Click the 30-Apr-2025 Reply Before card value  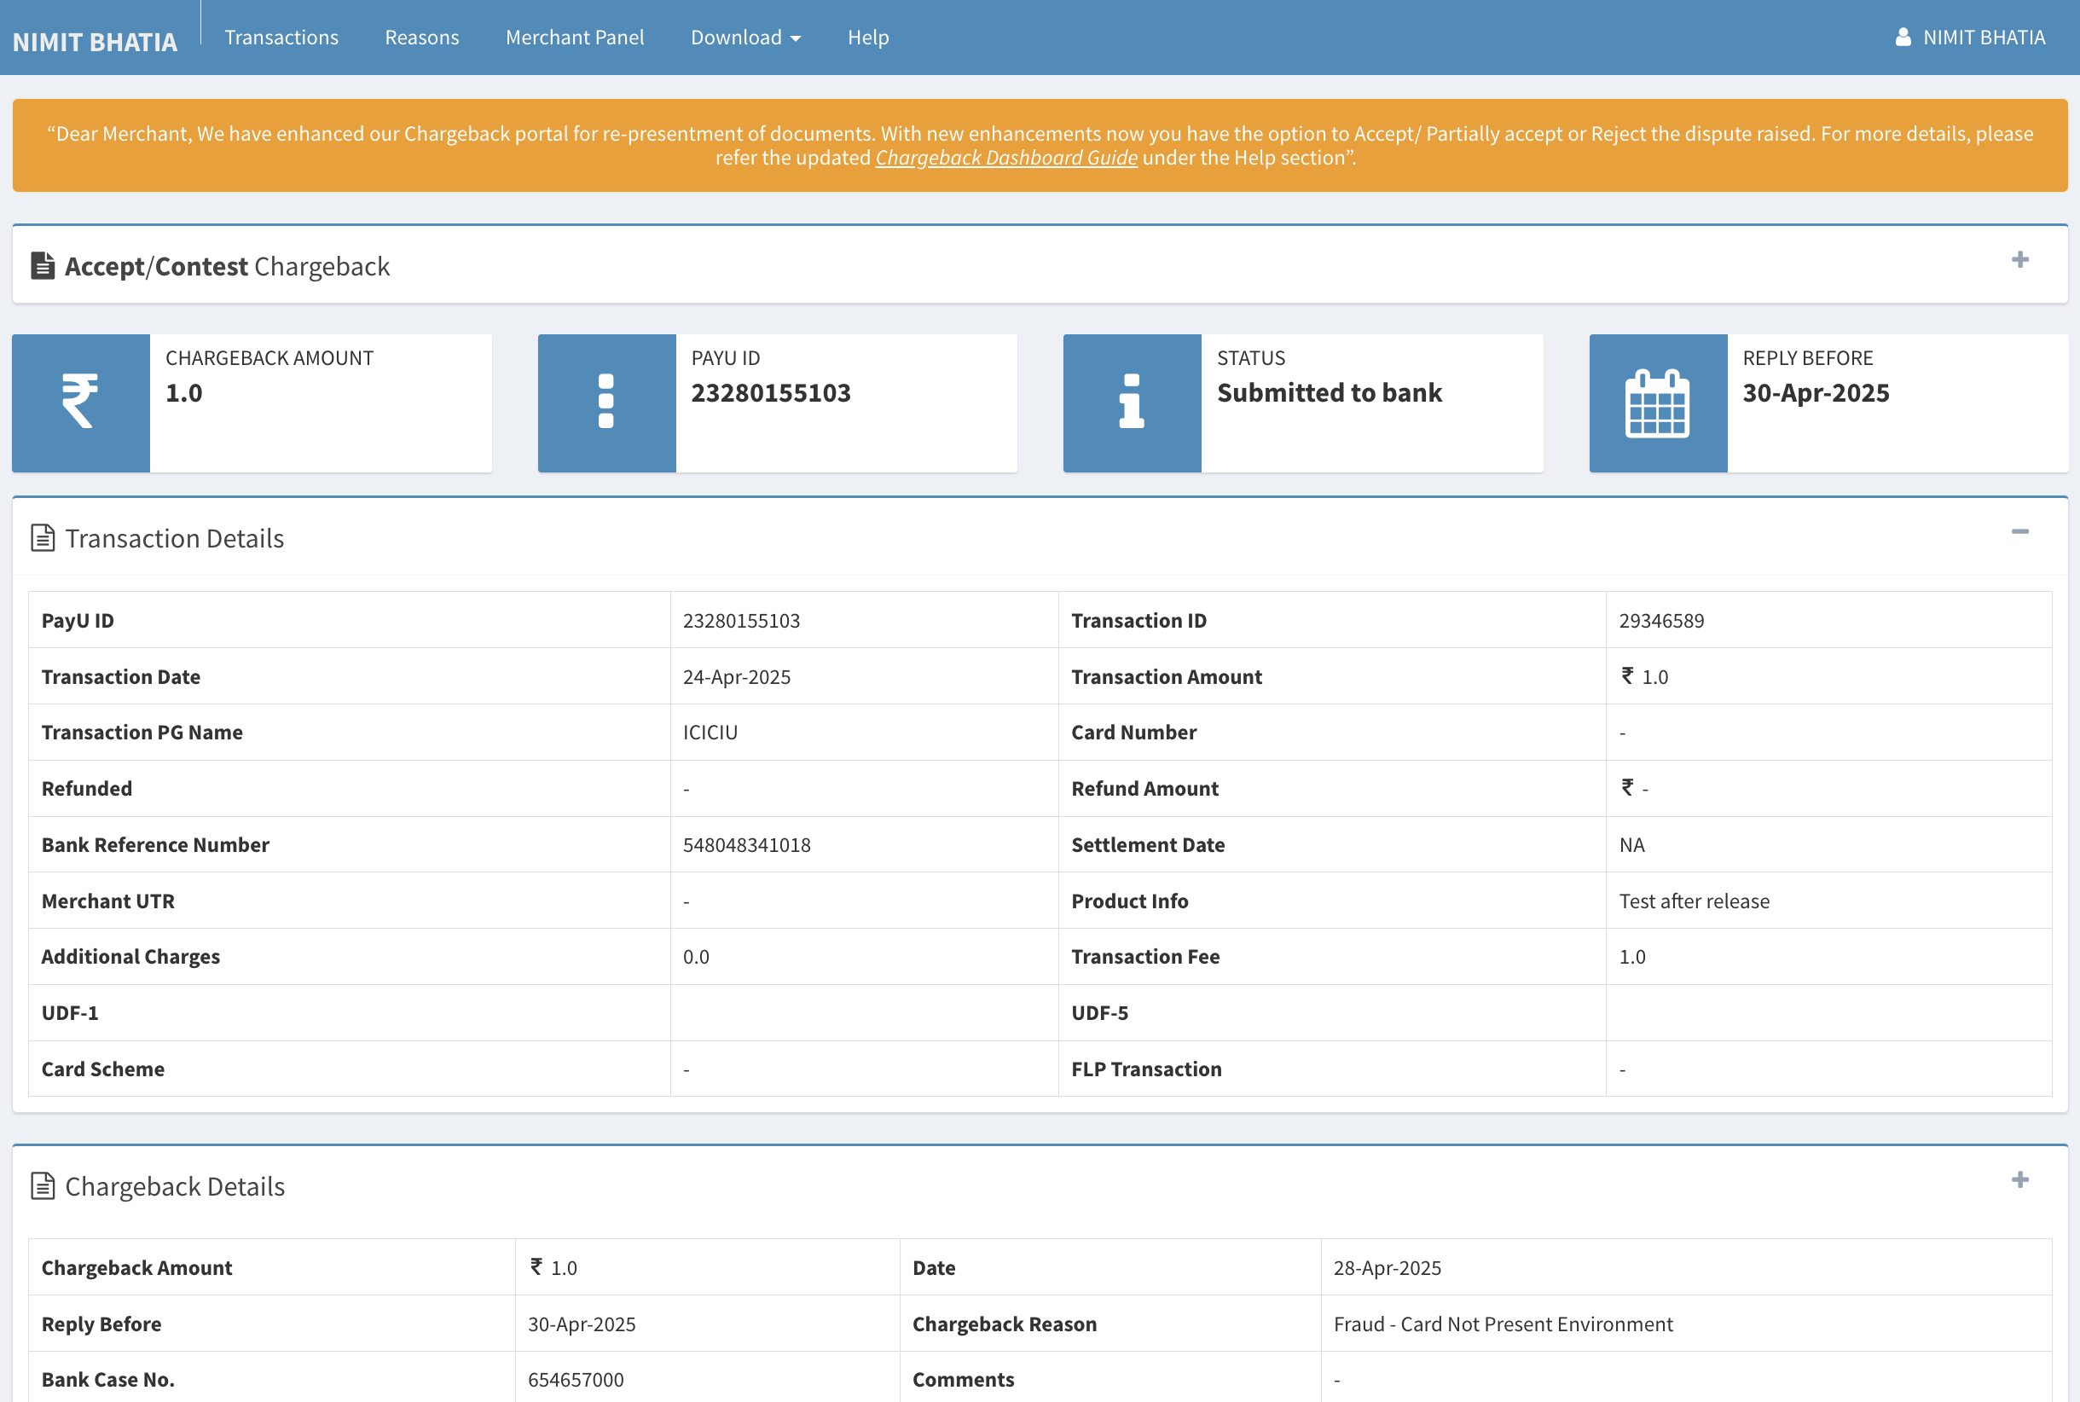pos(1816,392)
